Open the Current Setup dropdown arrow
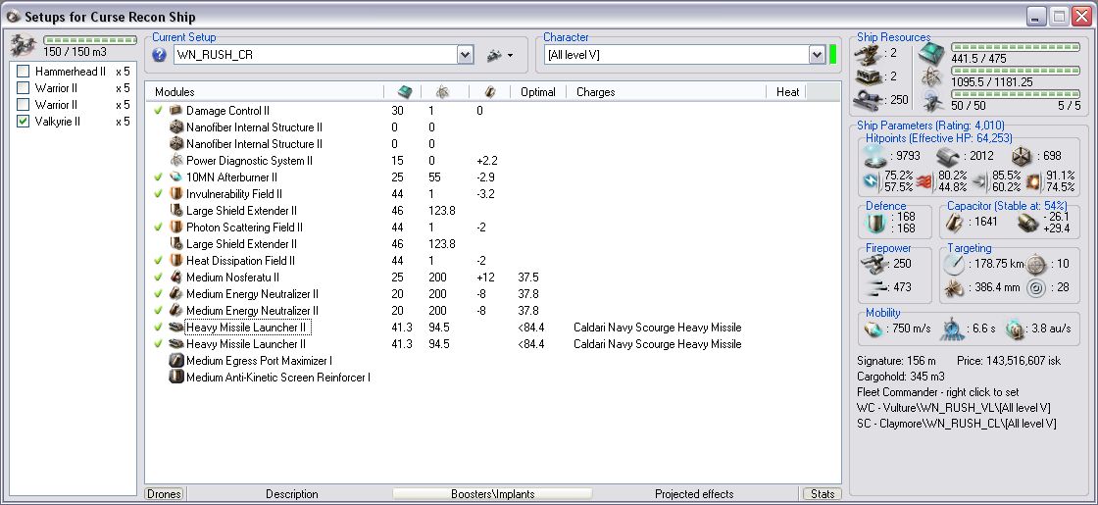Image resolution: width=1098 pixels, height=505 pixels. click(465, 55)
